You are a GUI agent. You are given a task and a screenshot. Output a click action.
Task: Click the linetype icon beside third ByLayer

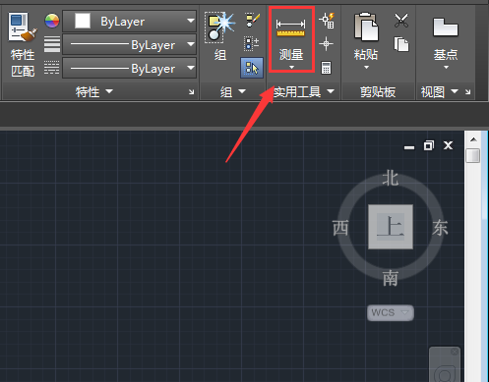point(52,68)
